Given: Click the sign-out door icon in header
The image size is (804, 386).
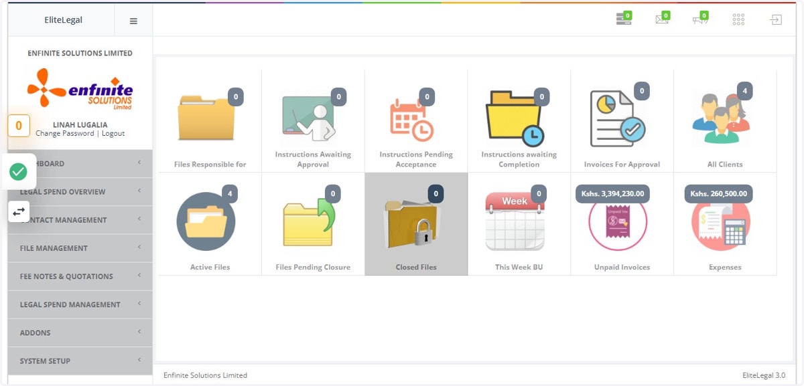Looking at the screenshot, I should coord(776,19).
